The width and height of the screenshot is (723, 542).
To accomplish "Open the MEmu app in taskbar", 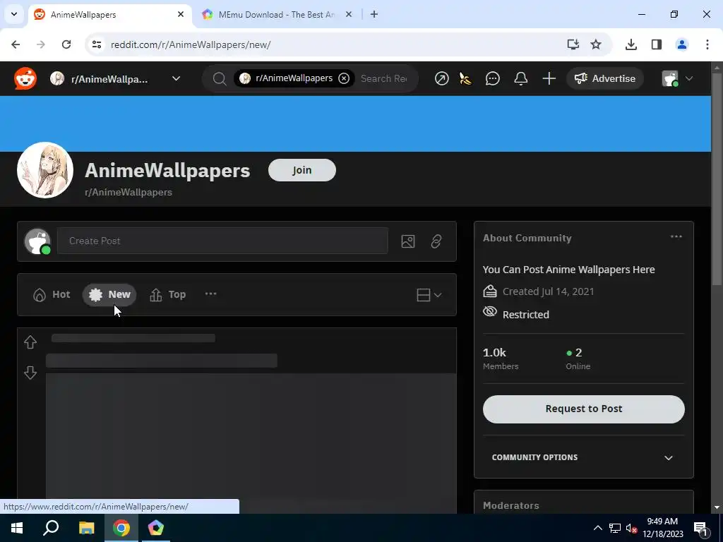I will click(x=156, y=528).
